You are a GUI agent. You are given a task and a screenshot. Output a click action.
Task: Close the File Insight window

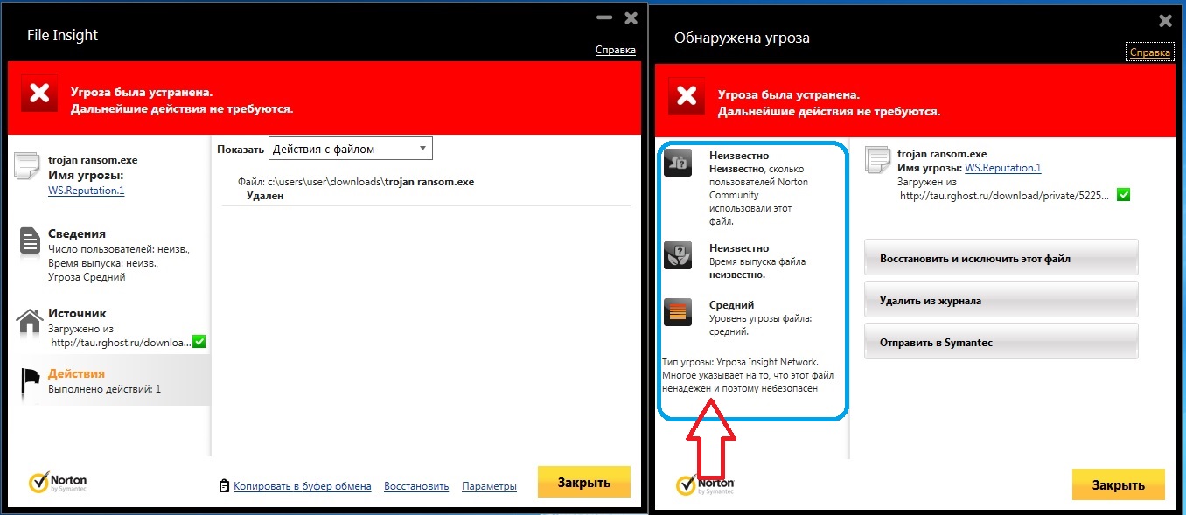[631, 17]
